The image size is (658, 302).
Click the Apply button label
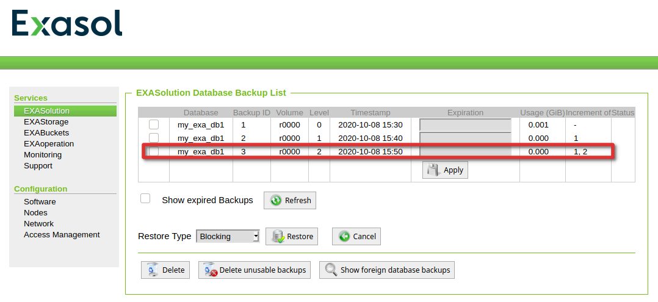[453, 170]
